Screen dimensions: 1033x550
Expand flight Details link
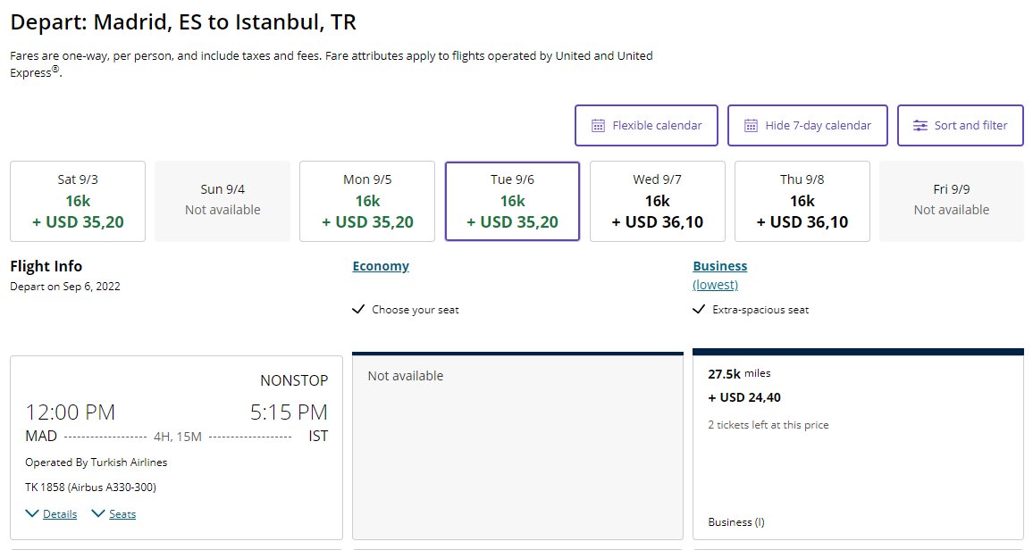coord(60,514)
